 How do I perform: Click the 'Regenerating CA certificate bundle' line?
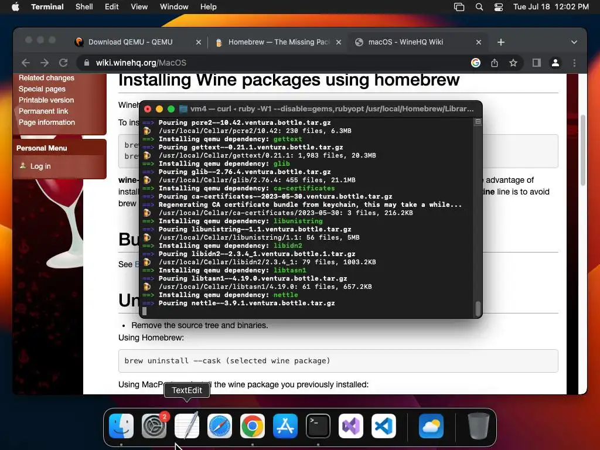click(310, 204)
